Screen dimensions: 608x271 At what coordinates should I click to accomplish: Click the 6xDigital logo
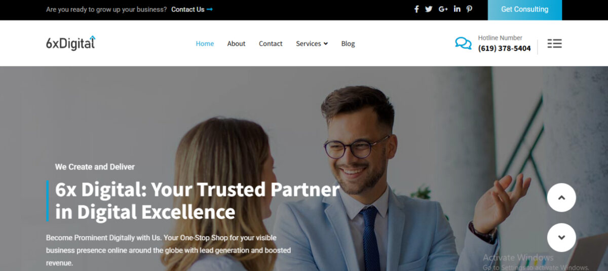coord(70,43)
